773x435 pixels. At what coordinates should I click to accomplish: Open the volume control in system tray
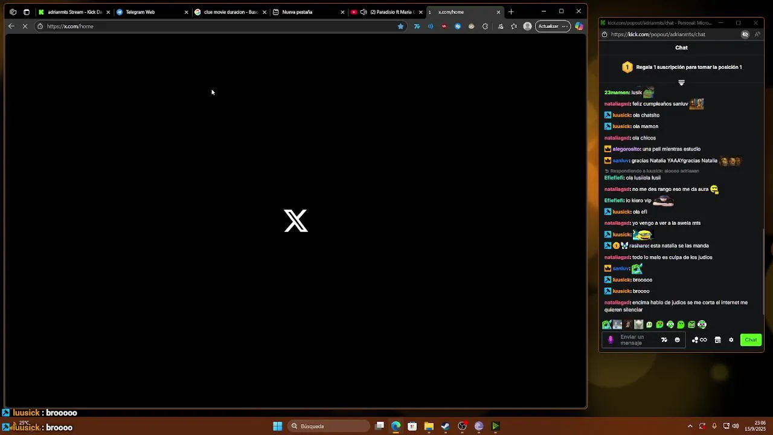736,427
